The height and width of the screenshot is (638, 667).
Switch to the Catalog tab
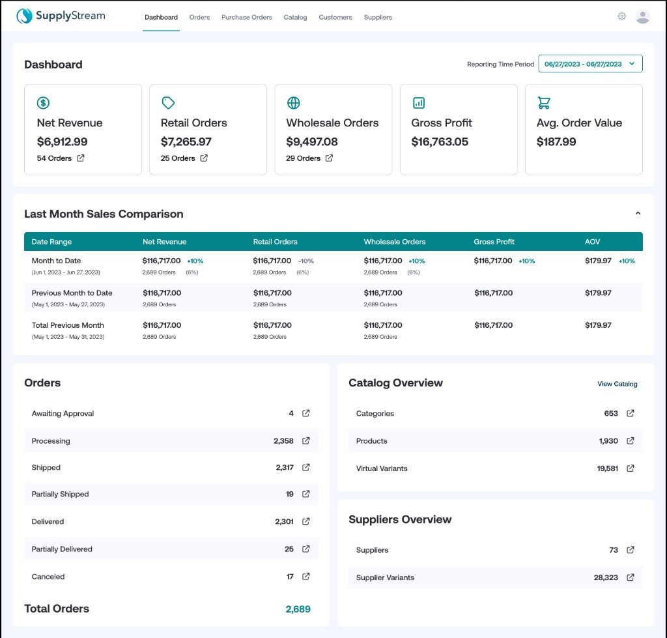[x=295, y=17]
